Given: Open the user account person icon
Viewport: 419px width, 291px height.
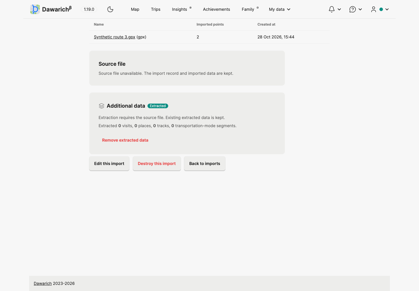Looking at the screenshot, I should tap(374, 9).
